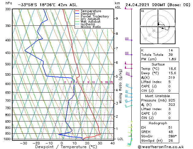Screen dimensions: 193x149
Task: Click the magenta wind flag at 500 hPa
Action: pos(129,63)
